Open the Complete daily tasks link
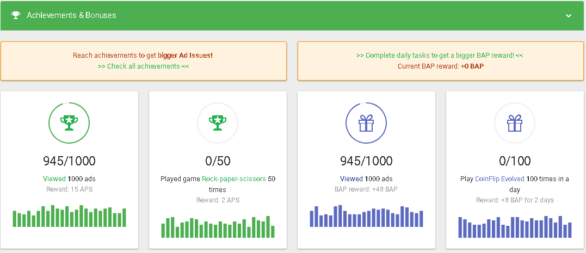Image resolution: width=586 pixels, height=253 pixels. pos(440,55)
